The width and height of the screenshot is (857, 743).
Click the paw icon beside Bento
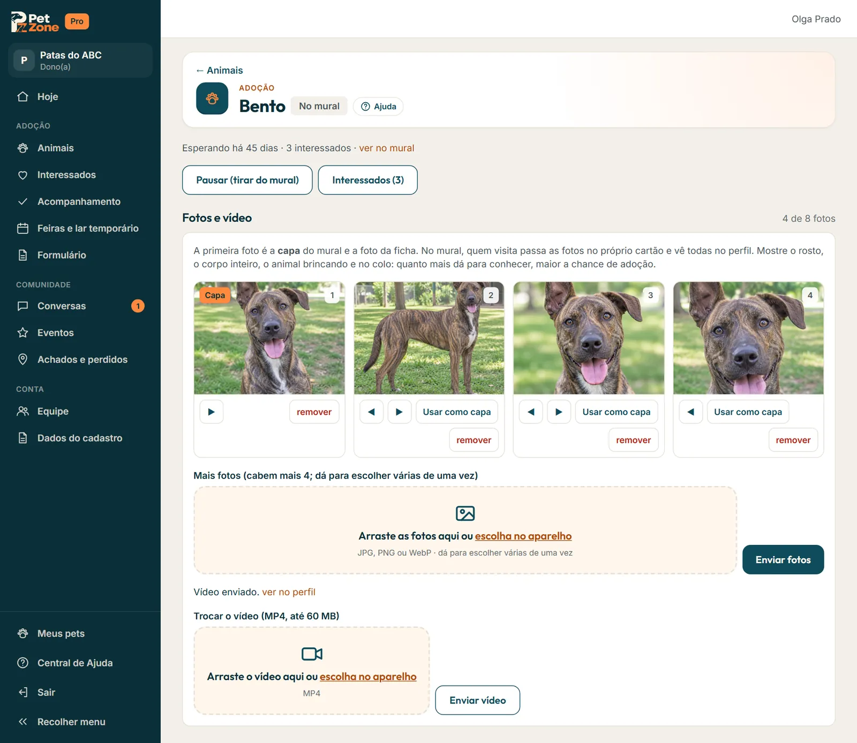(x=212, y=98)
